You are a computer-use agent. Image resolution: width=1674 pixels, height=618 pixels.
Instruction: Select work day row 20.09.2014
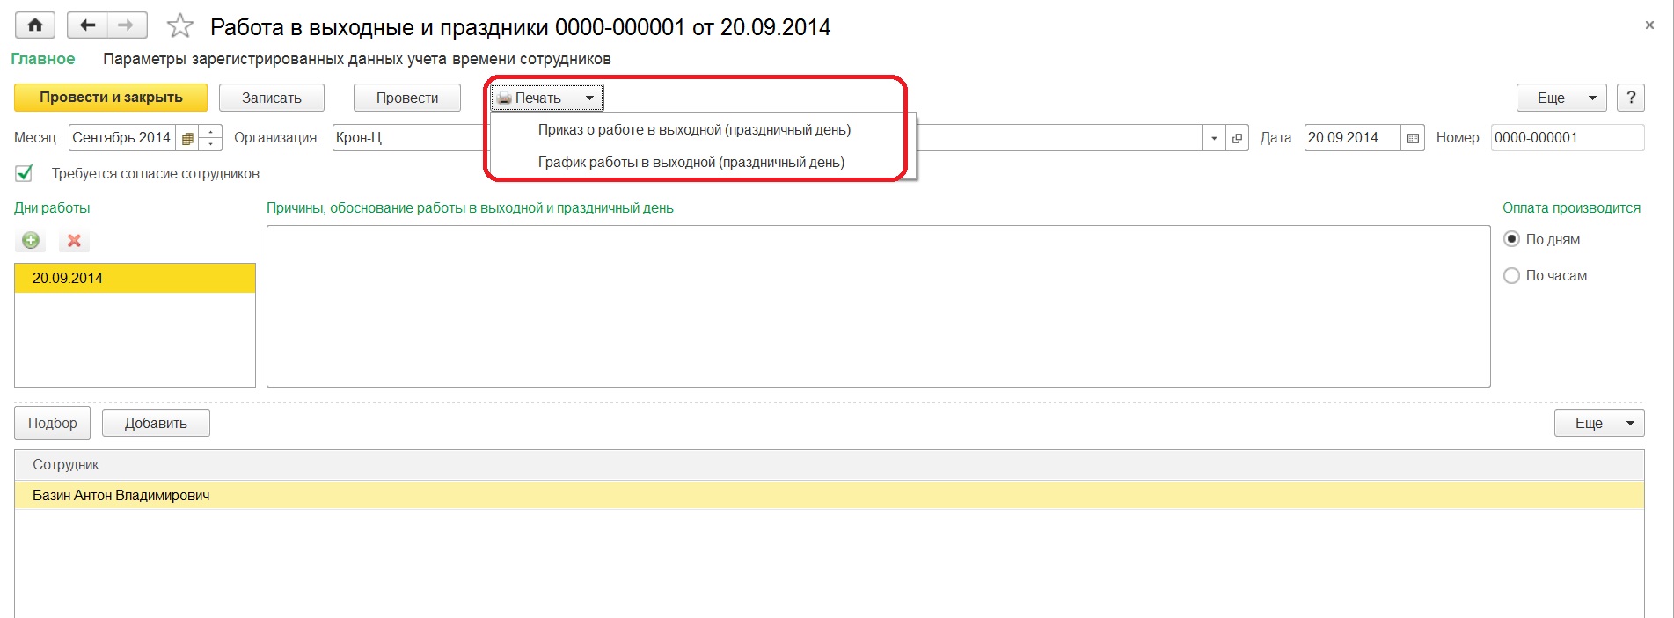tap(135, 278)
